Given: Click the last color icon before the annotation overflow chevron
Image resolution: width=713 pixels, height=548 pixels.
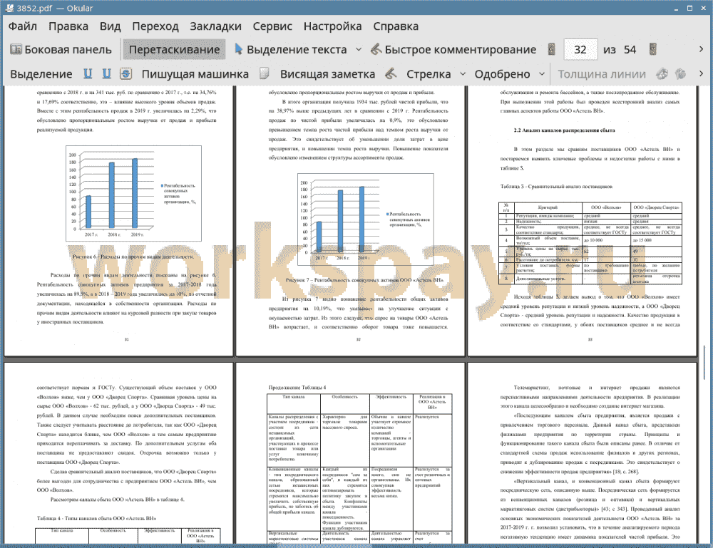Looking at the screenshot, I should (x=680, y=73).
